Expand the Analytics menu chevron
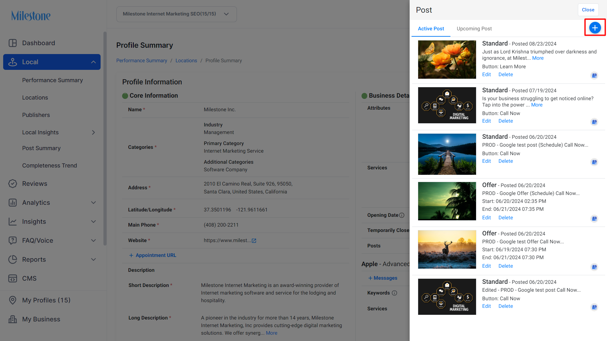Viewport: 607px width, 341px height. [93, 203]
